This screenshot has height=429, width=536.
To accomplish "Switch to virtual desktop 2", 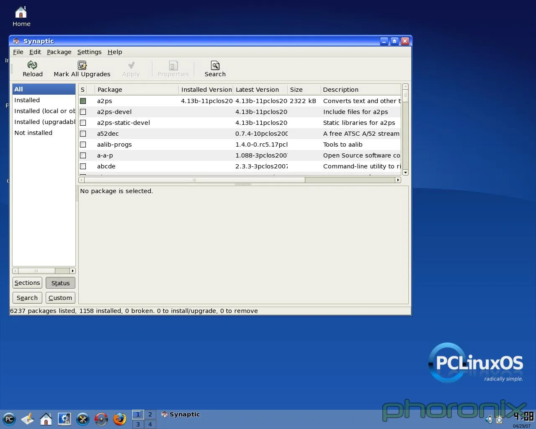I will point(150,414).
